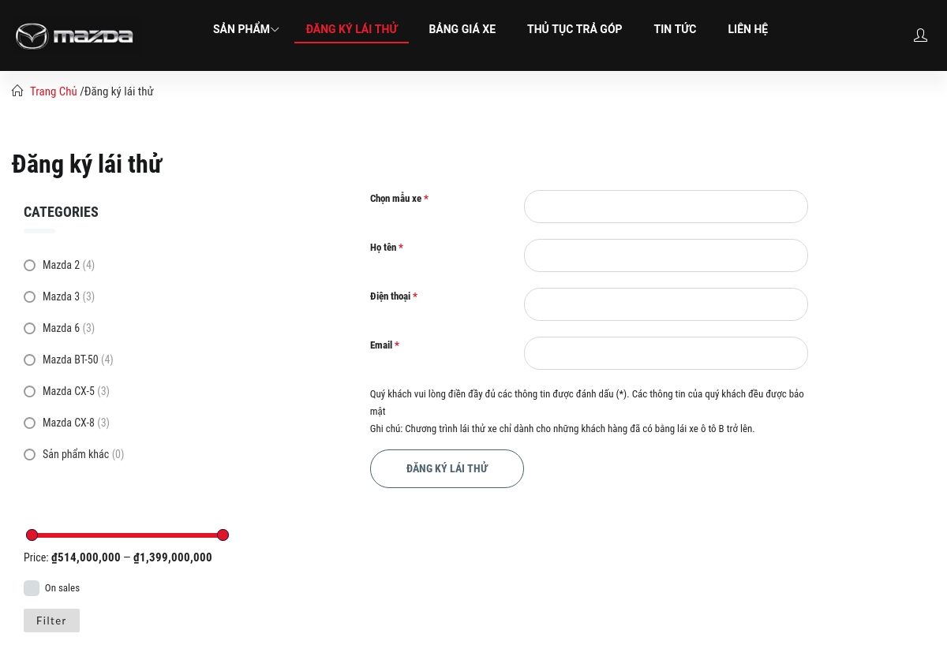Select Sản phẩm khác radio option

pos(30,454)
